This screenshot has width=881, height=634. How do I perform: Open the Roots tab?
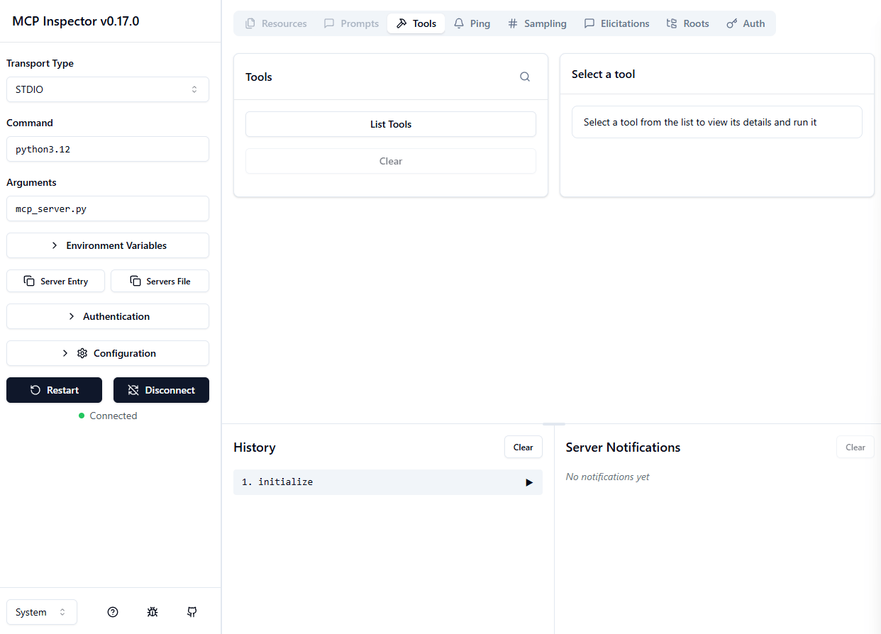pos(687,23)
